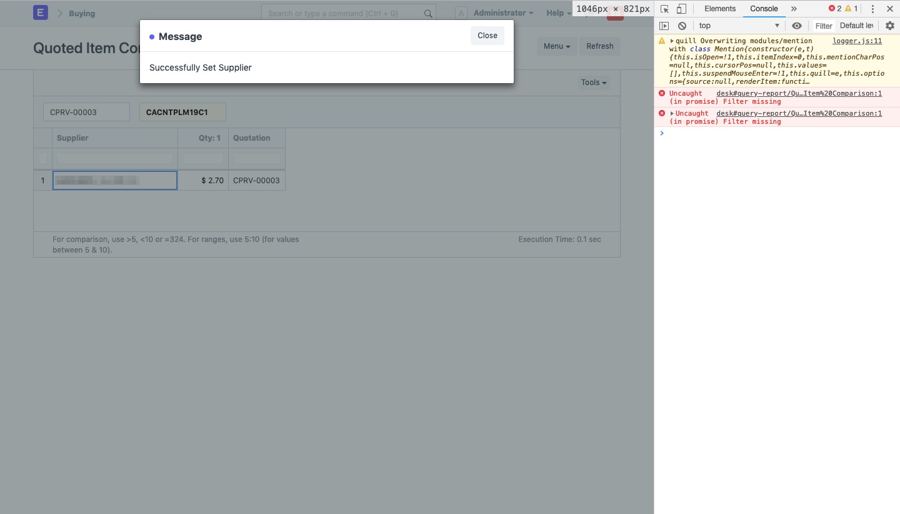Click the ERPNext logo icon
900x514 pixels.
point(40,13)
